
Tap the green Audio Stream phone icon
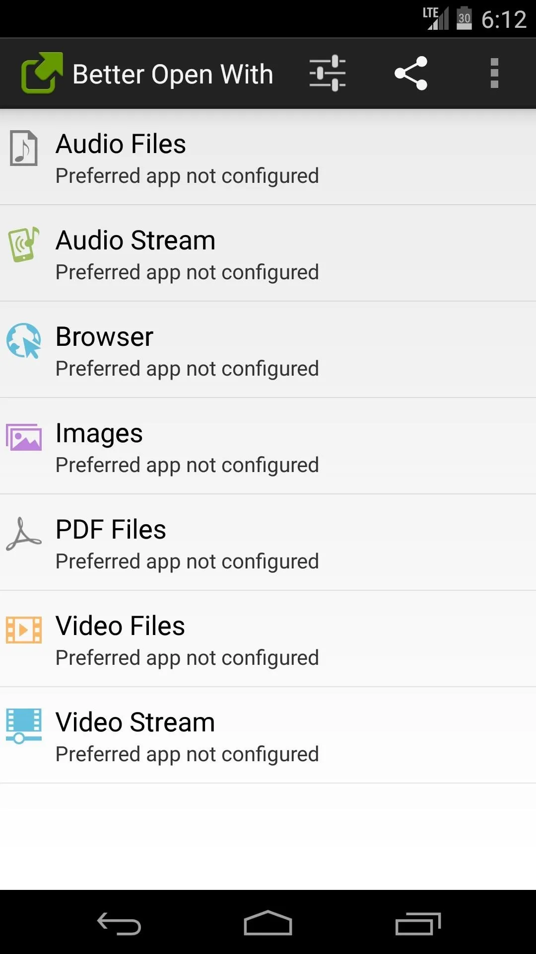[x=23, y=244]
